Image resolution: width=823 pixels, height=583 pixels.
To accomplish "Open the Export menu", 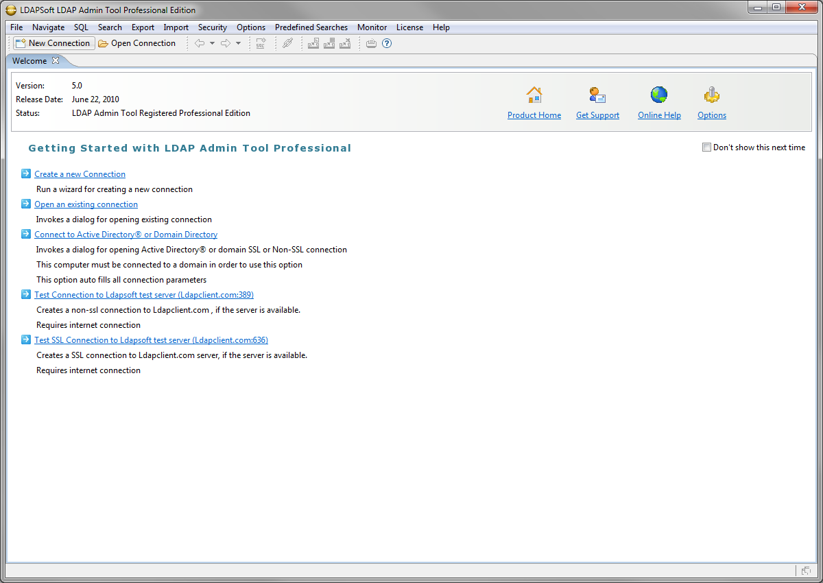I will tap(143, 27).
